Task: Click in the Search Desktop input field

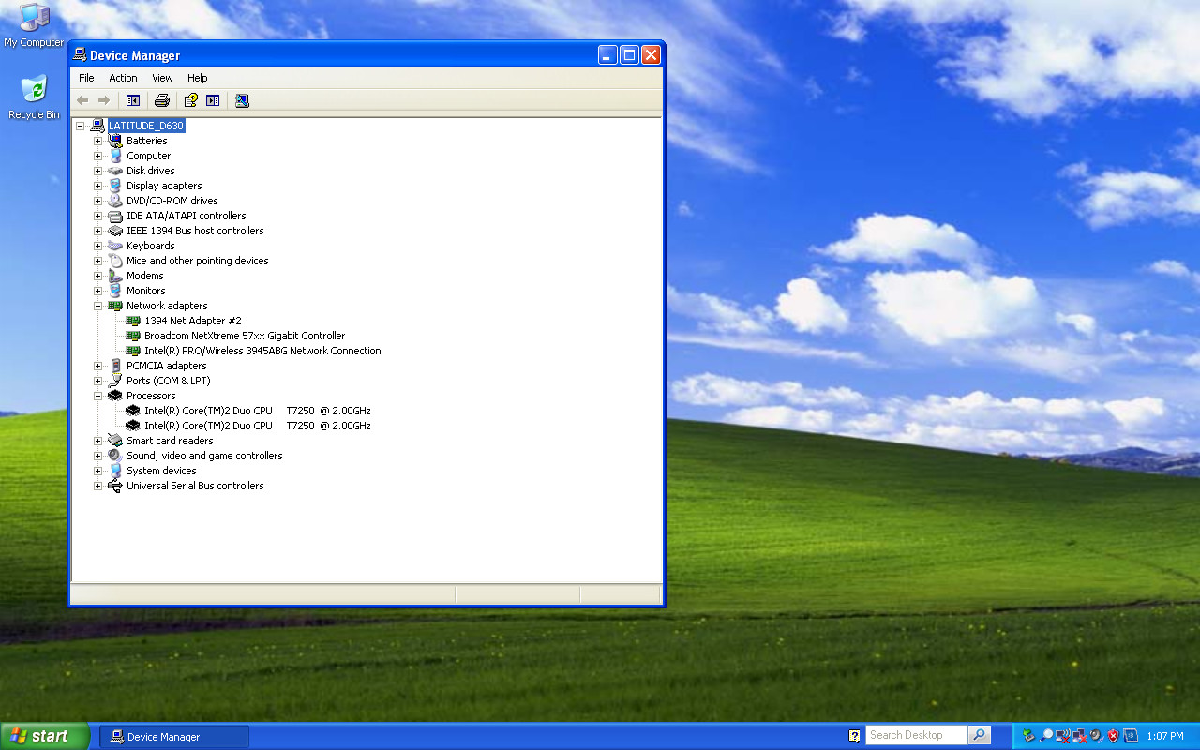Action: (916, 736)
